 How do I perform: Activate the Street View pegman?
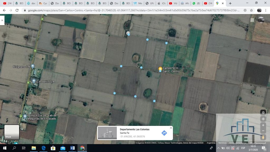(x=263, y=137)
